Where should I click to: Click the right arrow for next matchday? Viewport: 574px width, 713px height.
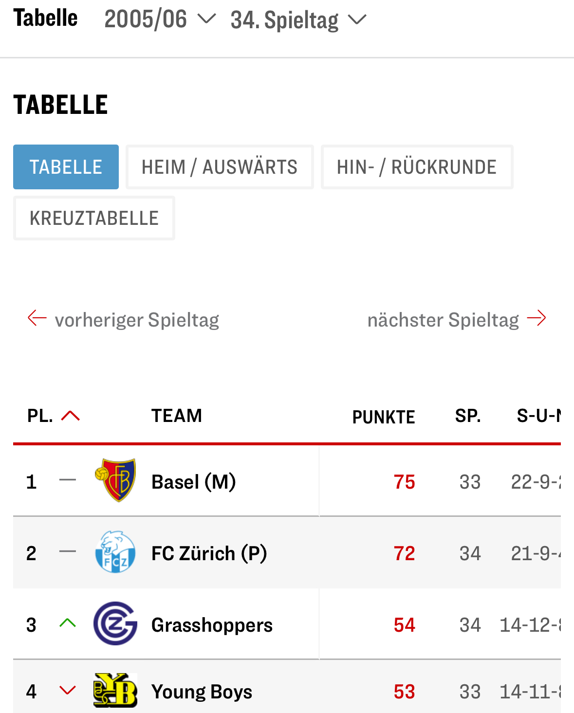tap(537, 318)
